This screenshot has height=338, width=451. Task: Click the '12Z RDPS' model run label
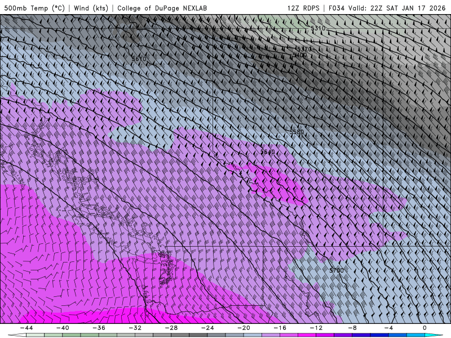(303, 8)
